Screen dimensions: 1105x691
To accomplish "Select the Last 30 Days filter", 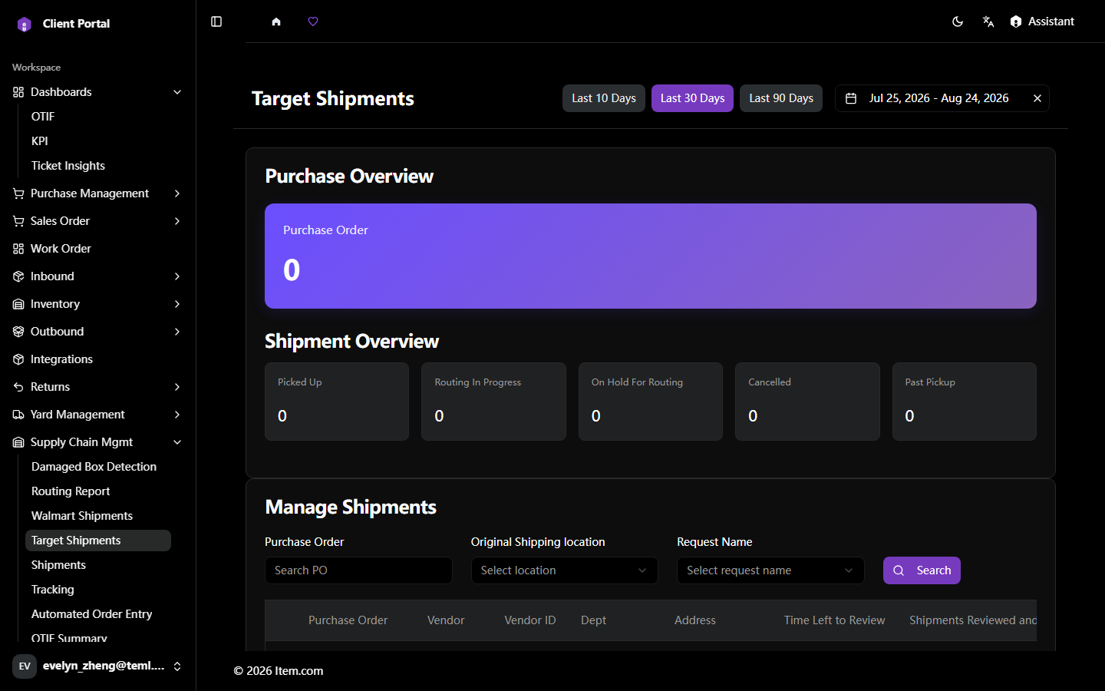I will pos(692,98).
